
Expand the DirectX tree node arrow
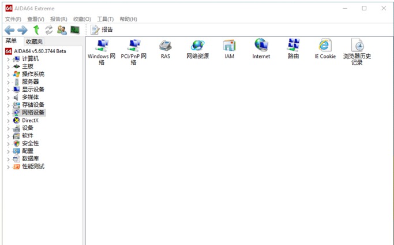(x=8, y=121)
